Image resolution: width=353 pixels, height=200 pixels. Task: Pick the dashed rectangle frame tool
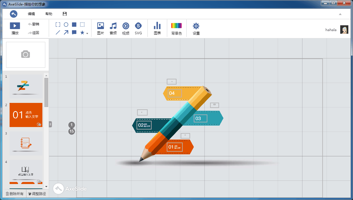click(x=82, y=25)
